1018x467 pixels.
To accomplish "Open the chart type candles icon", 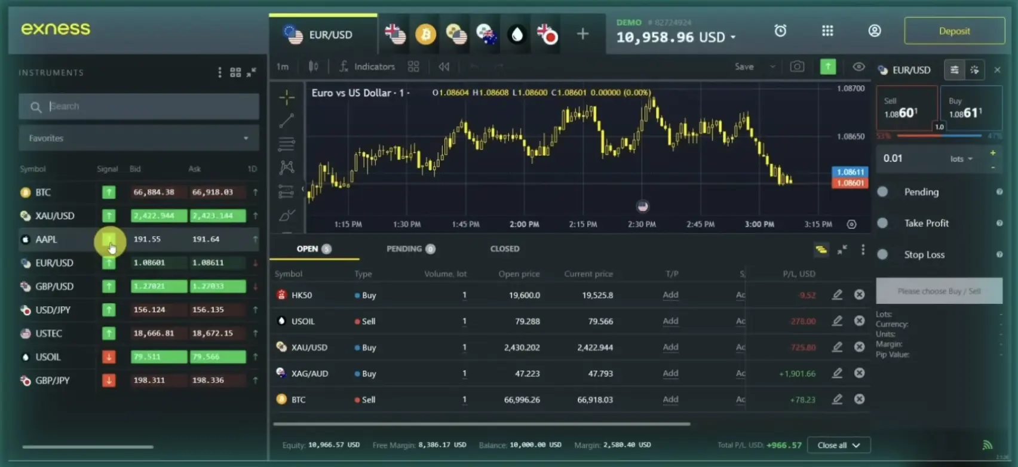I will (x=313, y=66).
